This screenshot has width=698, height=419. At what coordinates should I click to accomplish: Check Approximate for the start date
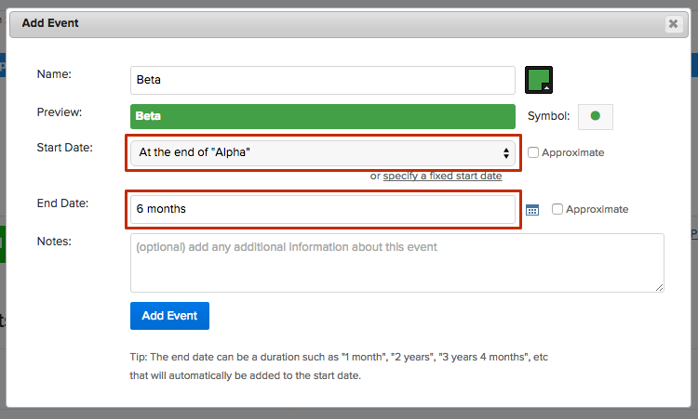pos(533,152)
